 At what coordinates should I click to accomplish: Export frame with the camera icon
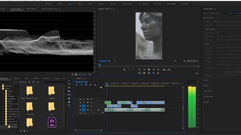(144, 73)
